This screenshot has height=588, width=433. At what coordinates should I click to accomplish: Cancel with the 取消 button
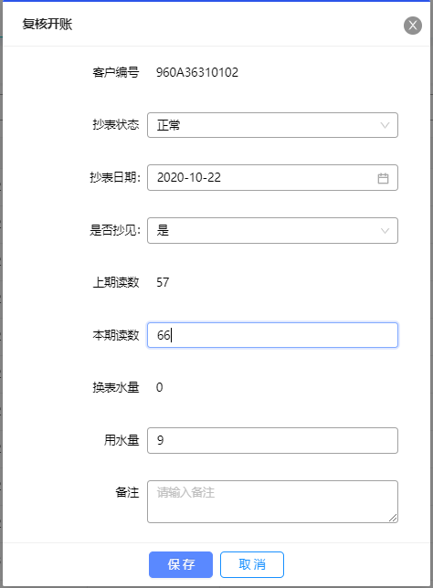pyautogui.click(x=252, y=564)
